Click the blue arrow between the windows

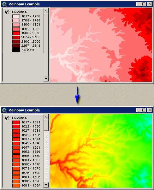77,95
